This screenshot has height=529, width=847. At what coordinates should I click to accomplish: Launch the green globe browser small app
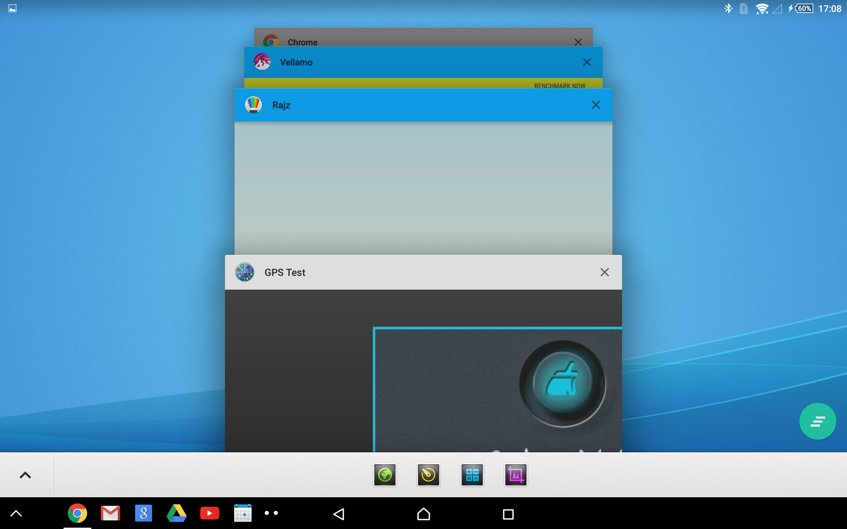pos(385,475)
